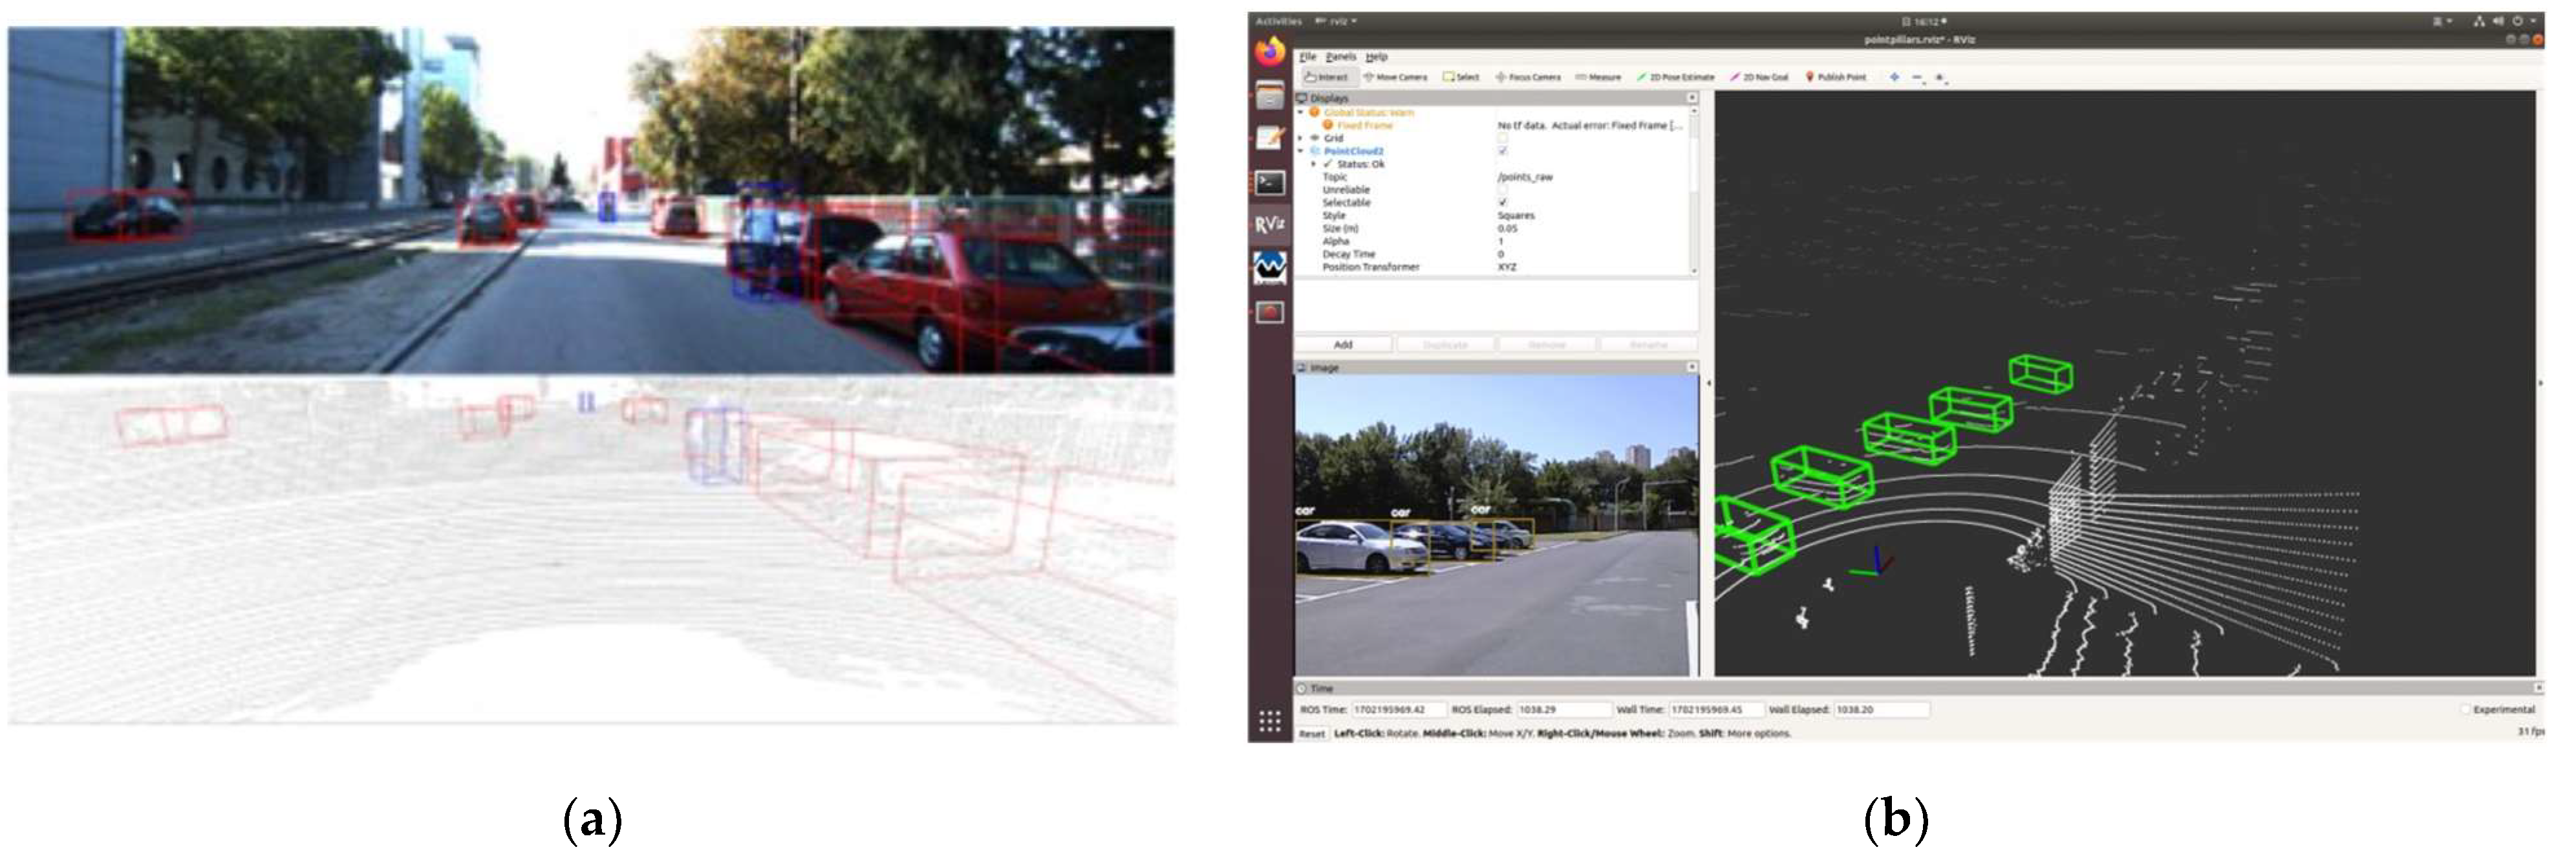Open the Panels menu
Viewport: 2576px width, 867px height.
(1341, 57)
